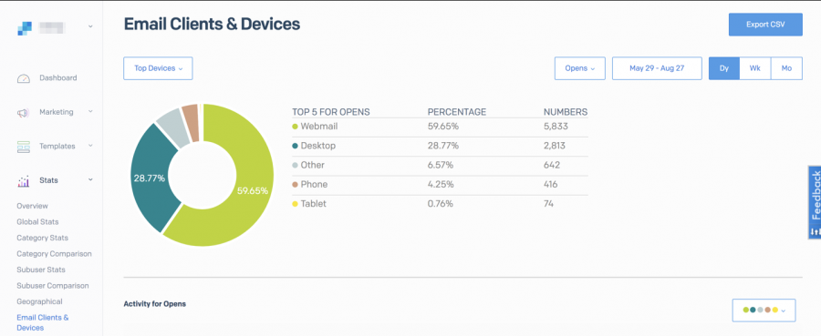This screenshot has height=336, width=821.
Task: Collapse the Stats menu chevron
Action: coord(90,180)
